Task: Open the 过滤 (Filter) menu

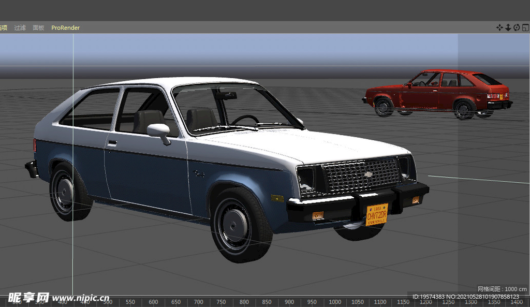Action: 20,28
